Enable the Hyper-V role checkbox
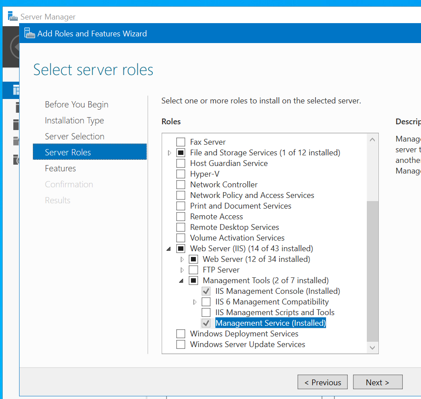421x399 pixels. [181, 174]
